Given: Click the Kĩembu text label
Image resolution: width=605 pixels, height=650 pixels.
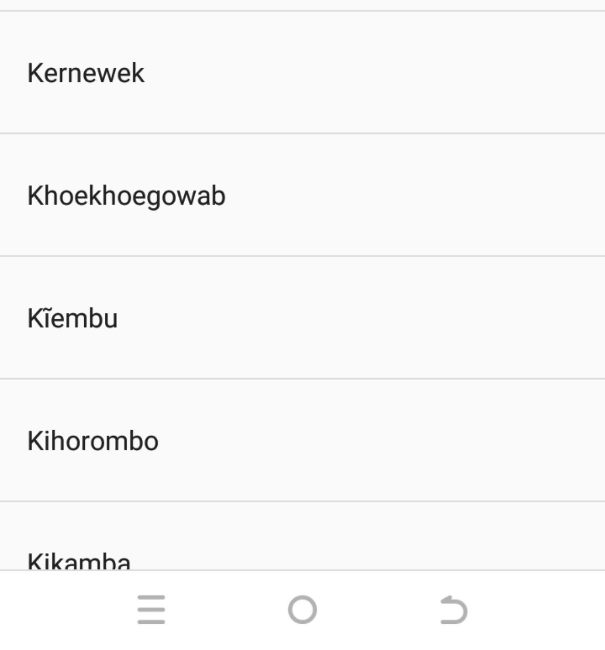Looking at the screenshot, I should point(73,319).
